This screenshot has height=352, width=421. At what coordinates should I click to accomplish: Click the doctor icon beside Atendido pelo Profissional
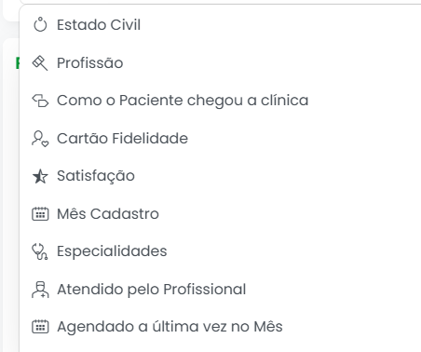(40, 290)
